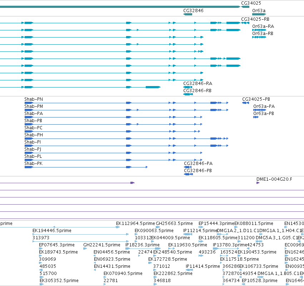Click the CG32846-RA transcript label

point(198,84)
